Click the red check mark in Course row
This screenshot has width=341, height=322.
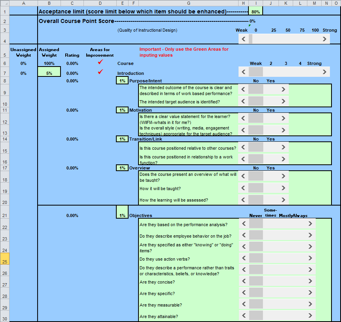click(x=100, y=62)
